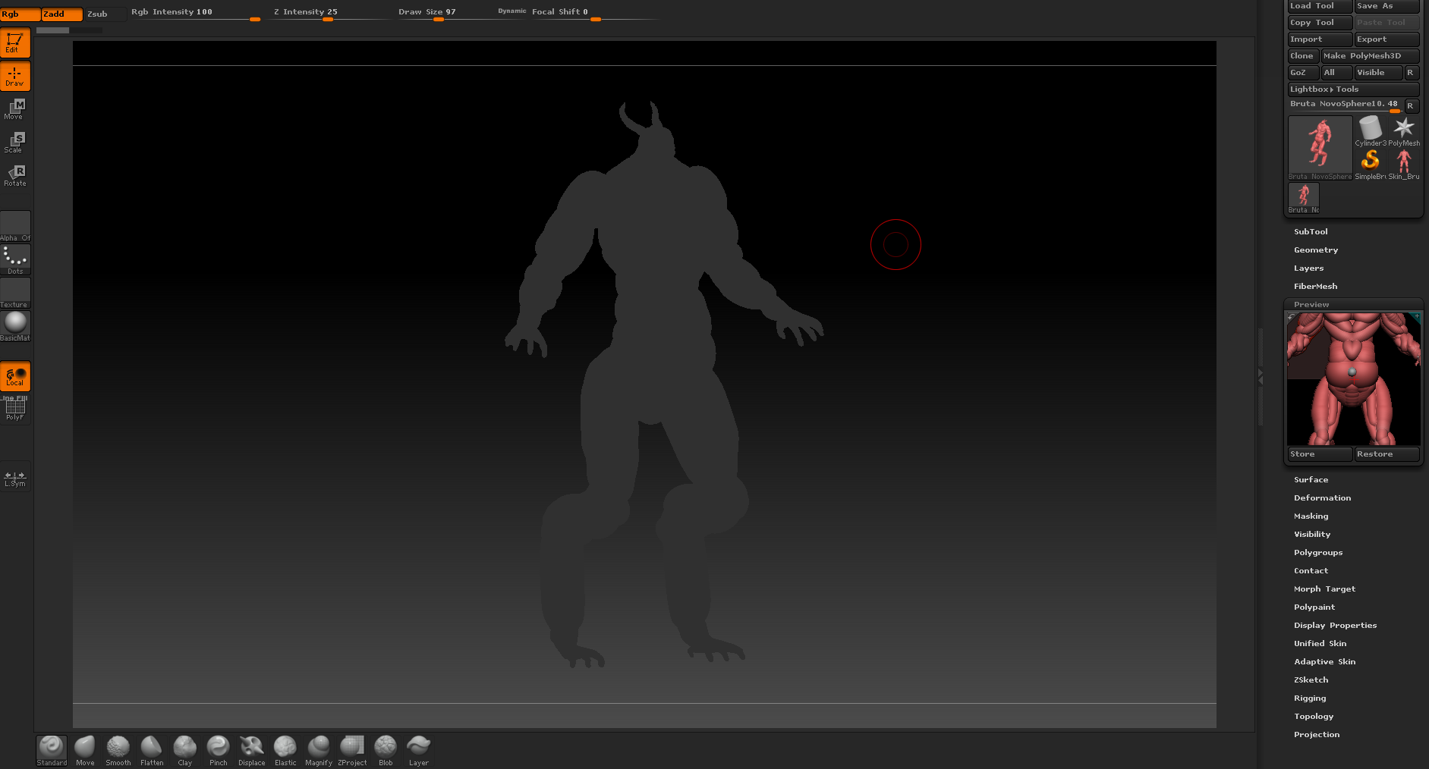This screenshot has height=769, width=1429.
Task: Expand the Deformation section
Action: (1322, 498)
